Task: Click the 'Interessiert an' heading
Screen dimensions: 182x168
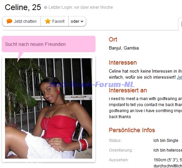Action: click(128, 90)
